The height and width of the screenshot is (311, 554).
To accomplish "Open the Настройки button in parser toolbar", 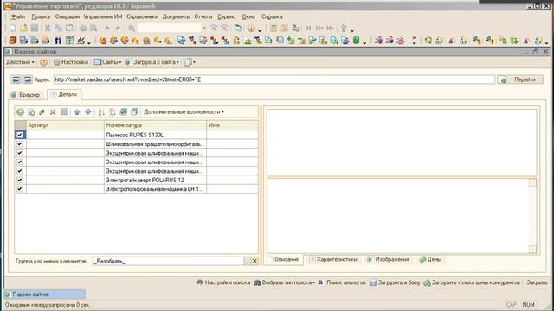I will (71, 62).
